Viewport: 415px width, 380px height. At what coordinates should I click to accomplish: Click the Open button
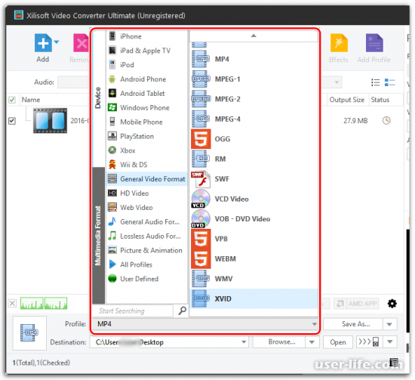(338, 342)
